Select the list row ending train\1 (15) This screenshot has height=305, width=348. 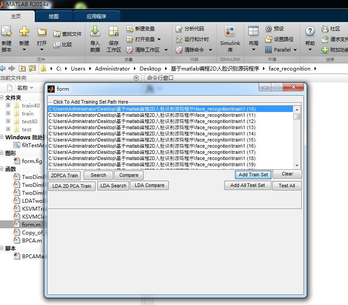point(170,140)
